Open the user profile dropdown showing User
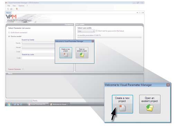The height and width of the screenshot is (126, 177). click(x=86, y=31)
